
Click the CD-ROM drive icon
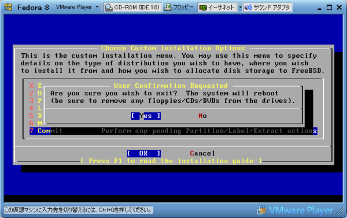coord(109,8)
